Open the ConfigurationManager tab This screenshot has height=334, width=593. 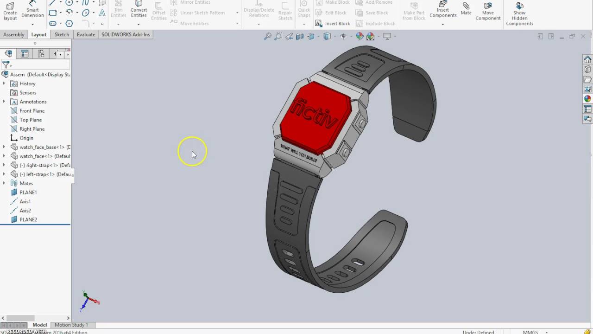[41, 54]
